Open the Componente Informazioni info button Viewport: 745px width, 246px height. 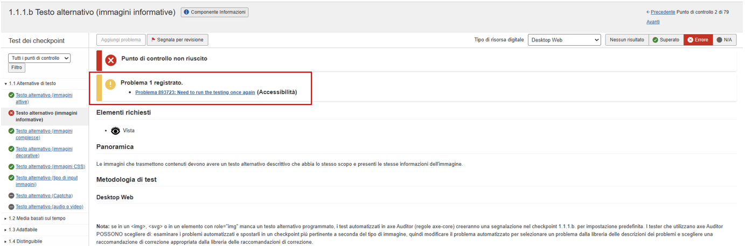click(x=214, y=12)
